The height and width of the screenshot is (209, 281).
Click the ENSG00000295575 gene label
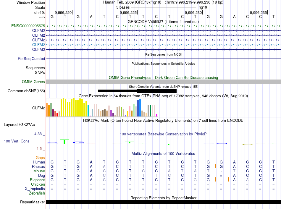[28, 26]
